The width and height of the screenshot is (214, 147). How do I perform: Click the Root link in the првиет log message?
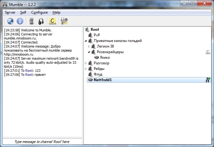pos(29,75)
